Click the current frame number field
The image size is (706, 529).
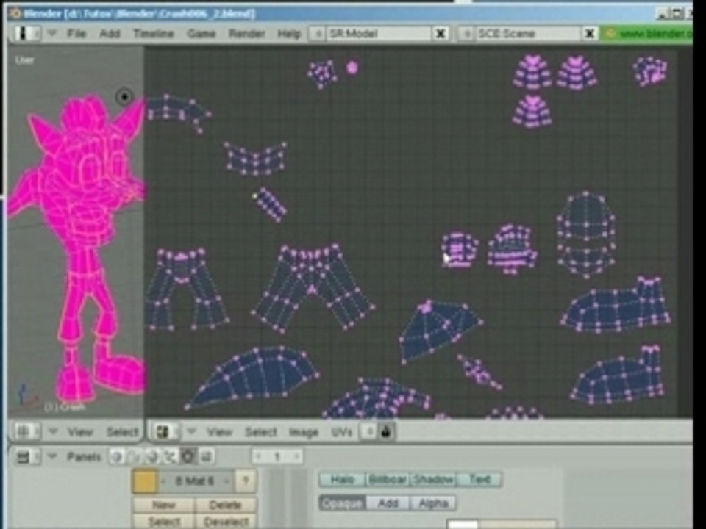pyautogui.click(x=277, y=457)
